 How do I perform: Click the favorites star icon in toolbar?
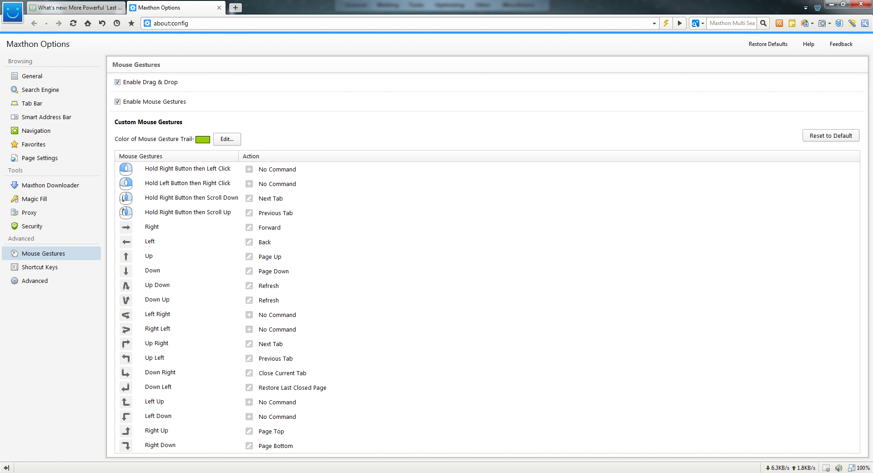pos(131,23)
